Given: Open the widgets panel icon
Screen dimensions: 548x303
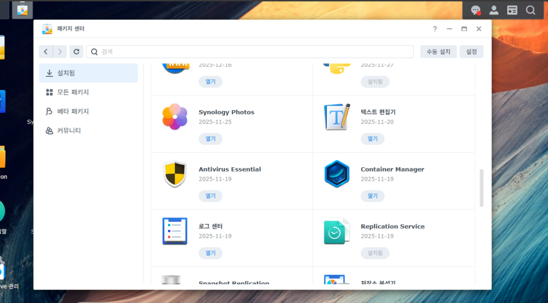Looking at the screenshot, I should click(512, 10).
